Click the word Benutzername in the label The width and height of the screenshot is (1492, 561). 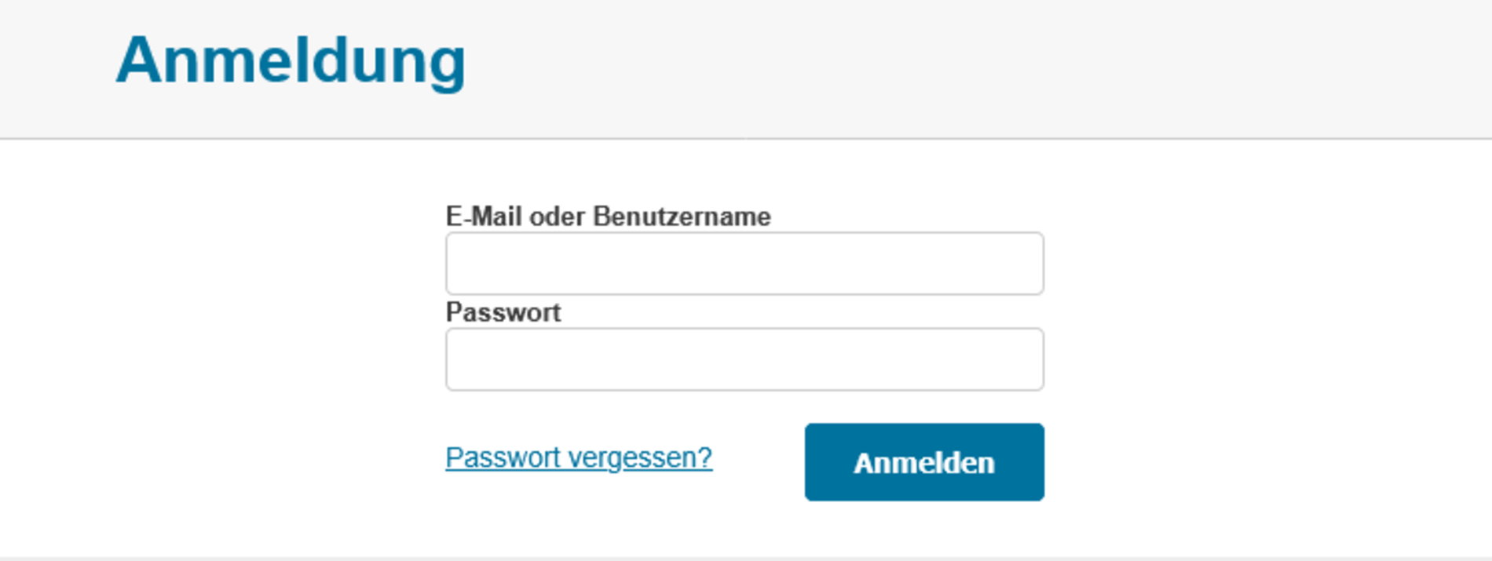click(x=682, y=216)
